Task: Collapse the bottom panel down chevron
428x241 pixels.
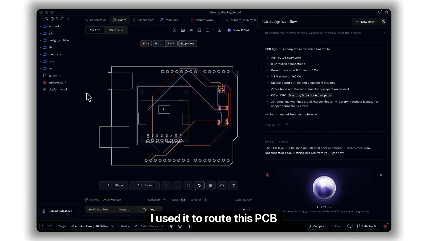Action: point(250,209)
